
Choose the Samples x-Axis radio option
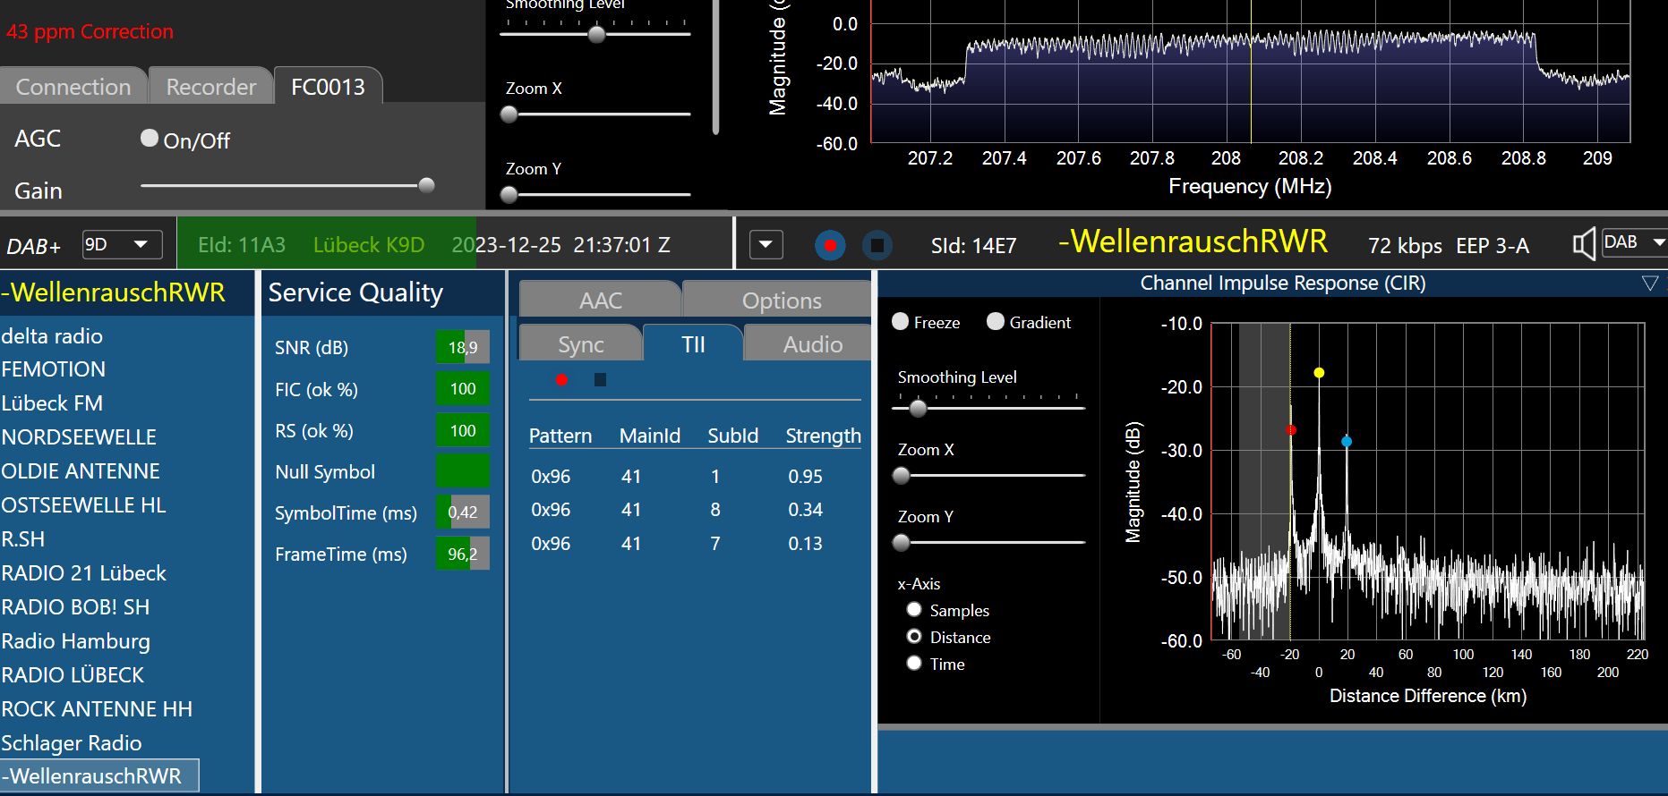click(x=914, y=610)
